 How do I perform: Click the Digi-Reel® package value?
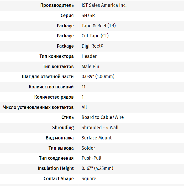(92, 46)
